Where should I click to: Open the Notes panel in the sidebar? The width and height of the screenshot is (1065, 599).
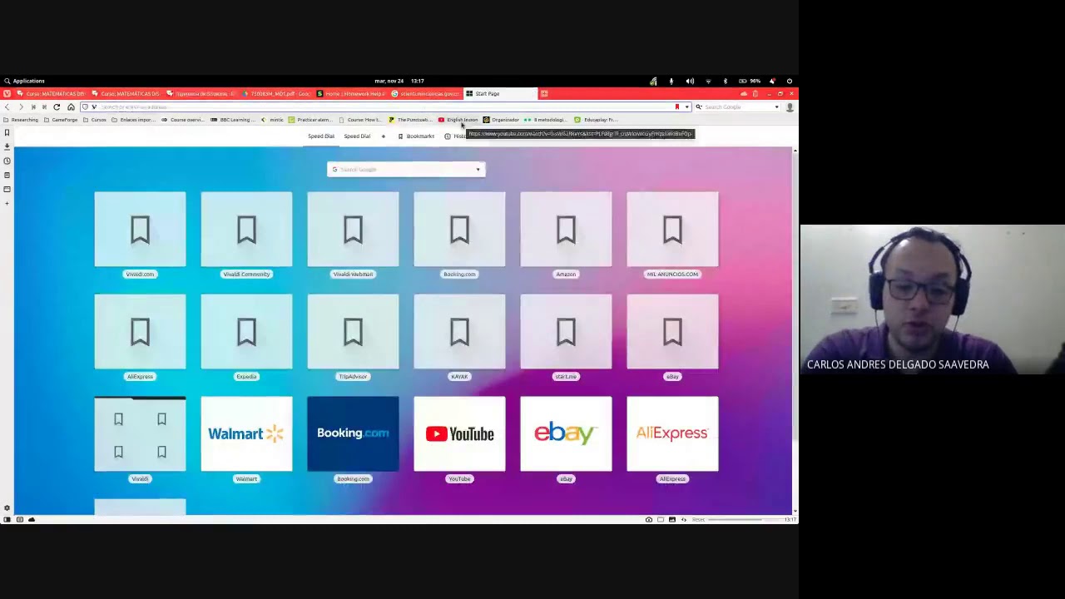(x=7, y=175)
